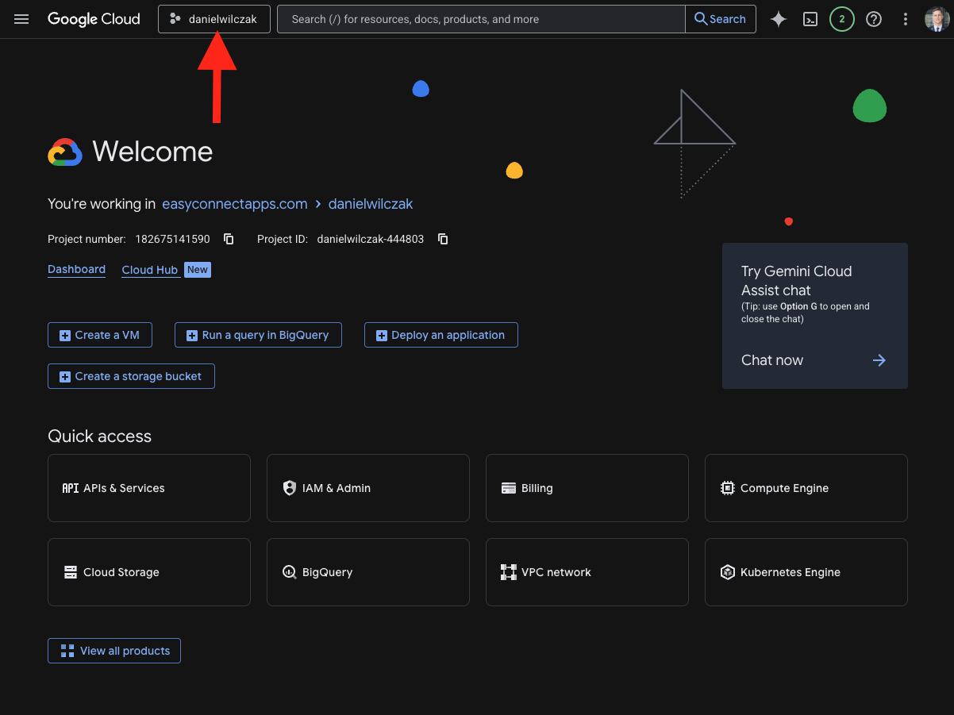Open the three-dot settings menu
This screenshot has width=954, height=715.
coord(906,19)
